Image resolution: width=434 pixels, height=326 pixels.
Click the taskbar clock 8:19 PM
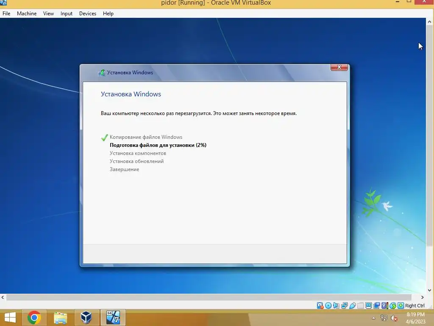pos(415,315)
